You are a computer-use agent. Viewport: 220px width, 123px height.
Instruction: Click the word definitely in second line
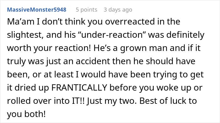185,35
